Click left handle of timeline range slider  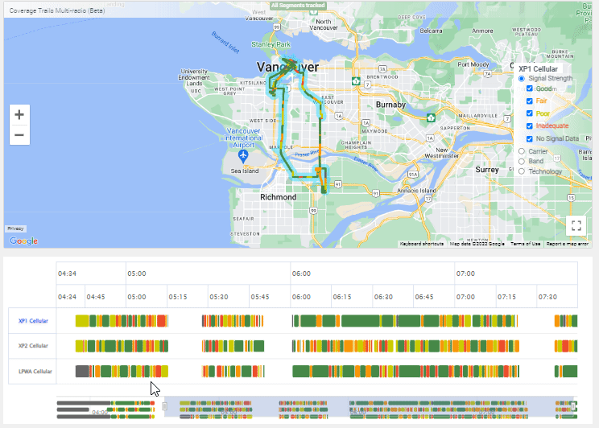tap(165, 406)
